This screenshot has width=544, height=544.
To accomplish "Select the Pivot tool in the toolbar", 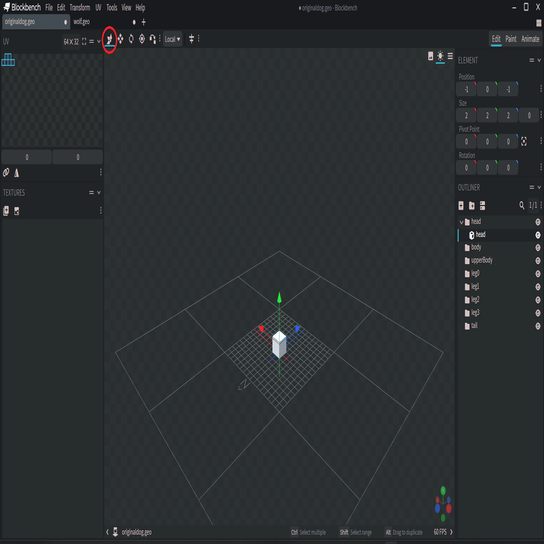I will point(142,39).
